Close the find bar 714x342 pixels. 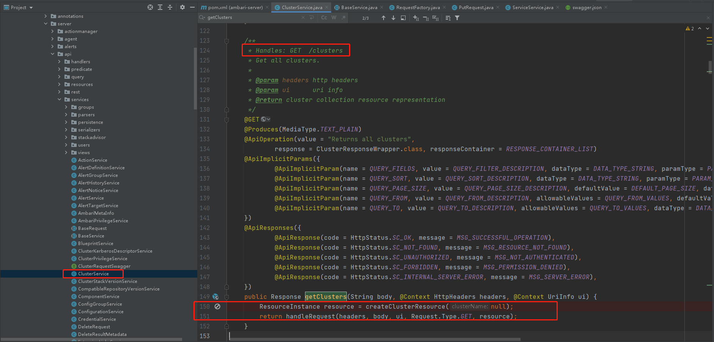click(708, 18)
